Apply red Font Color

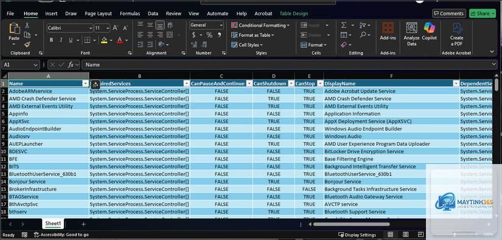pyautogui.click(x=120, y=40)
